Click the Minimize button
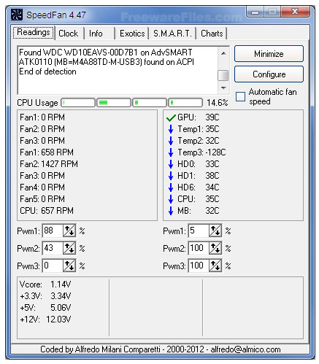The width and height of the screenshot is (319, 364). (x=269, y=54)
